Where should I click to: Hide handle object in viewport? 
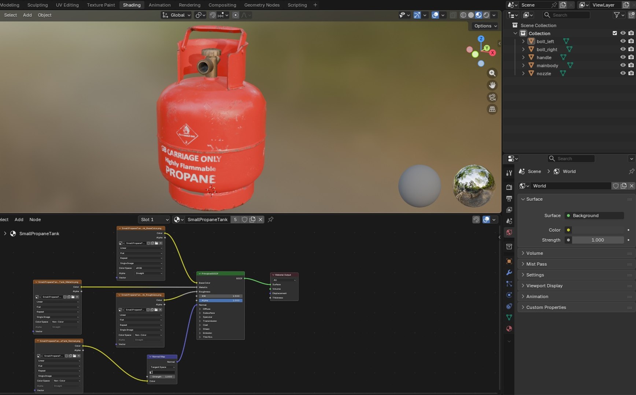coord(623,57)
